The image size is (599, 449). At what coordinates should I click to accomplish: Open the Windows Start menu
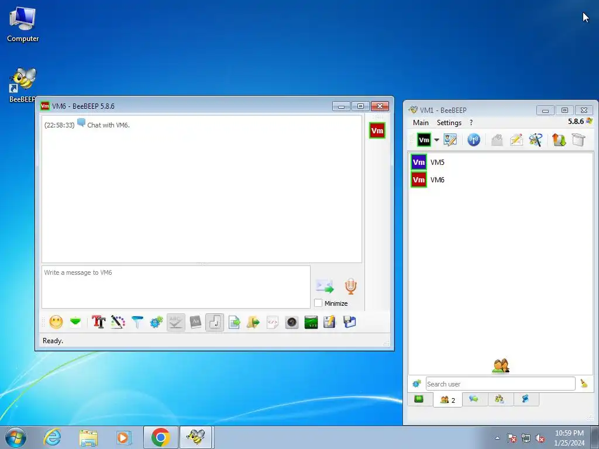click(16, 437)
